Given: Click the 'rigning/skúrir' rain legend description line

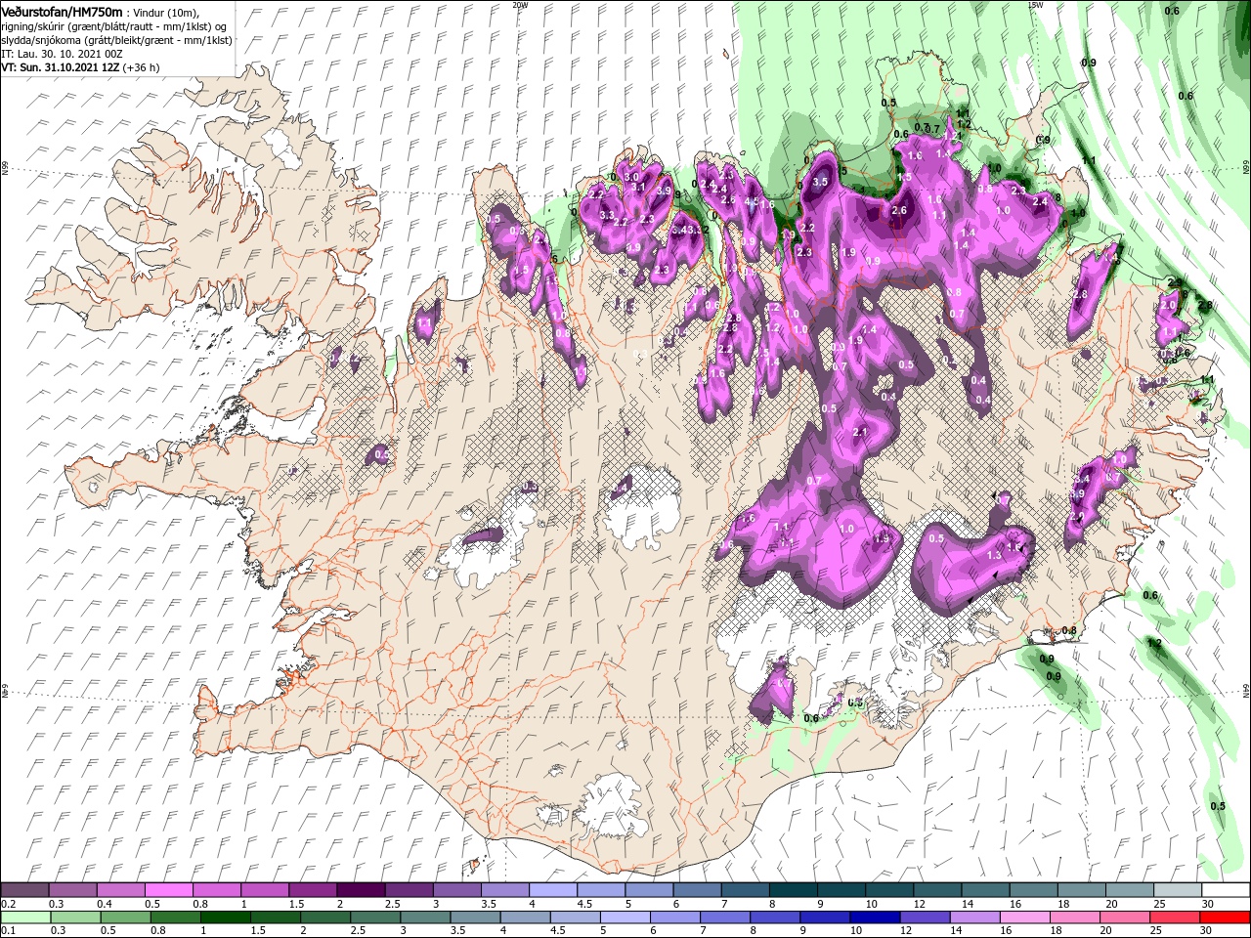Looking at the screenshot, I should point(113,26).
